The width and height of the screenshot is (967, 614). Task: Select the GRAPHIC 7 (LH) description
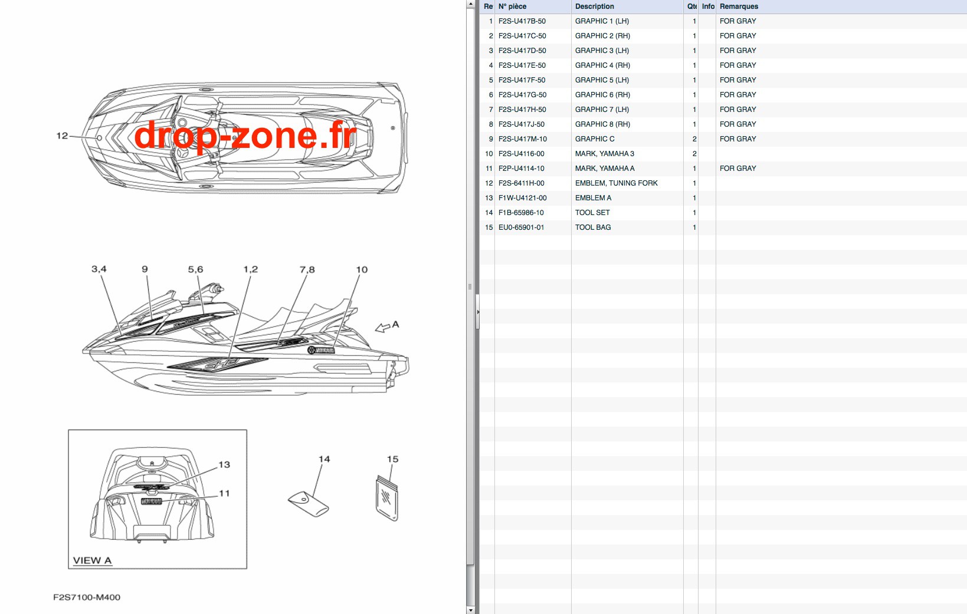[x=602, y=110]
